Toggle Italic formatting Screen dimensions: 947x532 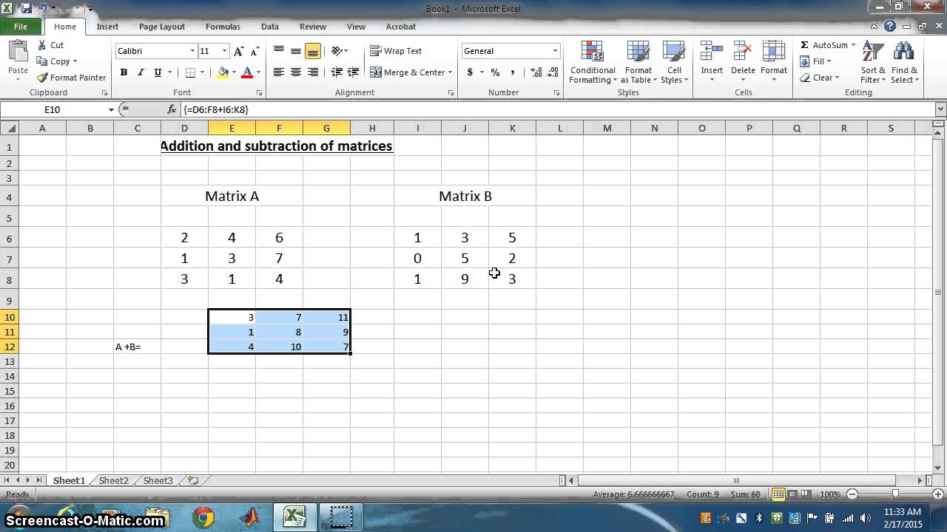[x=141, y=72]
